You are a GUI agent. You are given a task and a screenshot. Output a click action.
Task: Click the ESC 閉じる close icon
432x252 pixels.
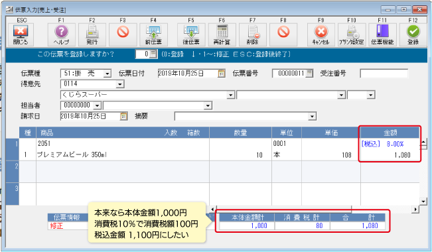[x=21, y=34]
